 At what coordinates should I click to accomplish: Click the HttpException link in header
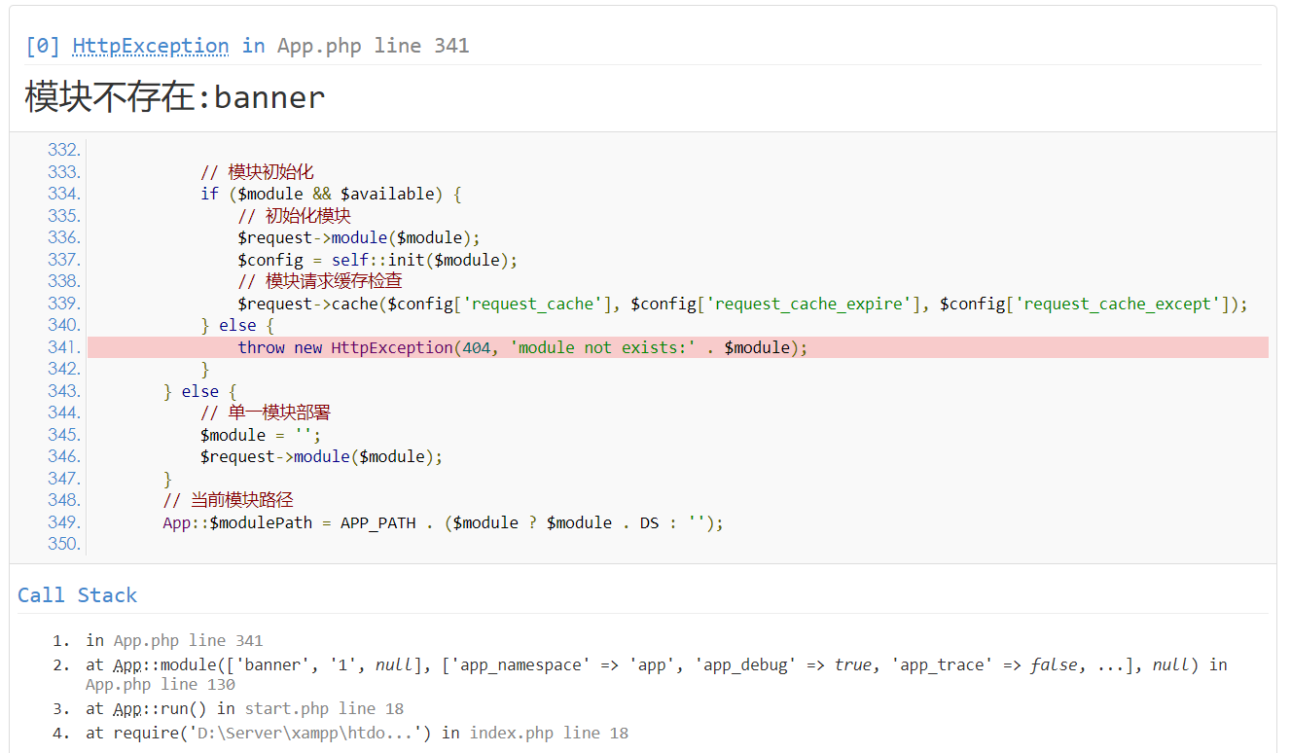[151, 46]
